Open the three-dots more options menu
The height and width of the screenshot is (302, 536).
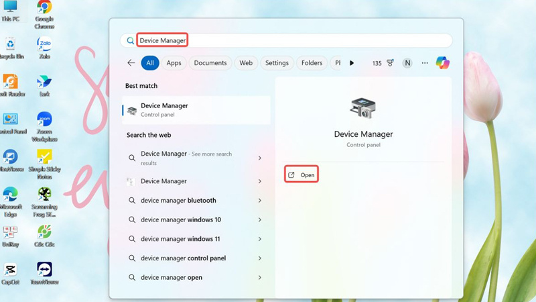(425, 63)
